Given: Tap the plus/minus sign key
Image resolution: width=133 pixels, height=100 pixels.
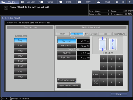Looking at the screenshot, I should (x=96, y=82).
